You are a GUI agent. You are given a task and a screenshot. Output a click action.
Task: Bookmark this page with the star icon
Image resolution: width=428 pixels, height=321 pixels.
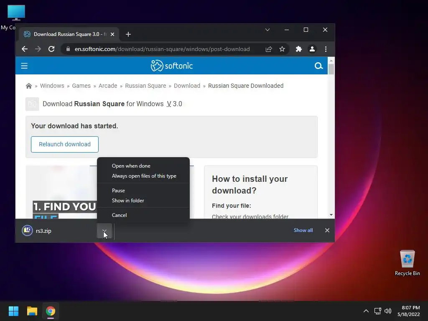[282, 49]
